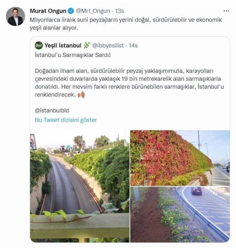Click 'Bu Tweet dizisini göster' link

click(x=66, y=120)
